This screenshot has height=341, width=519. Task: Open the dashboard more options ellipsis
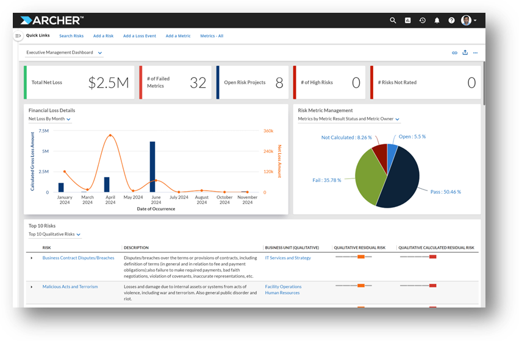click(x=475, y=53)
